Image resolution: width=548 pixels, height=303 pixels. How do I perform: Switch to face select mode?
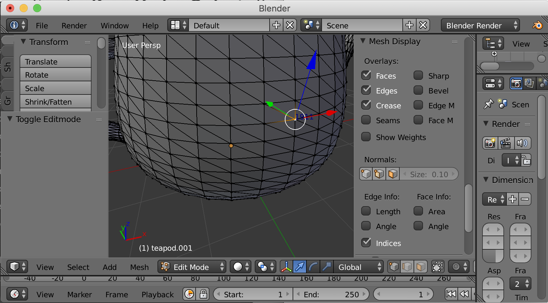[421, 267]
